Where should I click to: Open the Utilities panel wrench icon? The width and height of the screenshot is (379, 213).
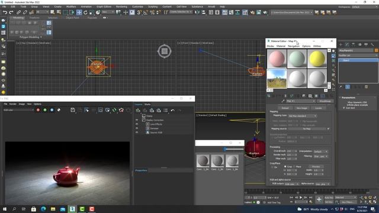(x=372, y=44)
